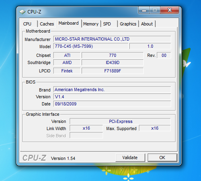Click the Version 1.54 label
Image resolution: width=201 pixels, height=181 pixels.
coord(63,158)
